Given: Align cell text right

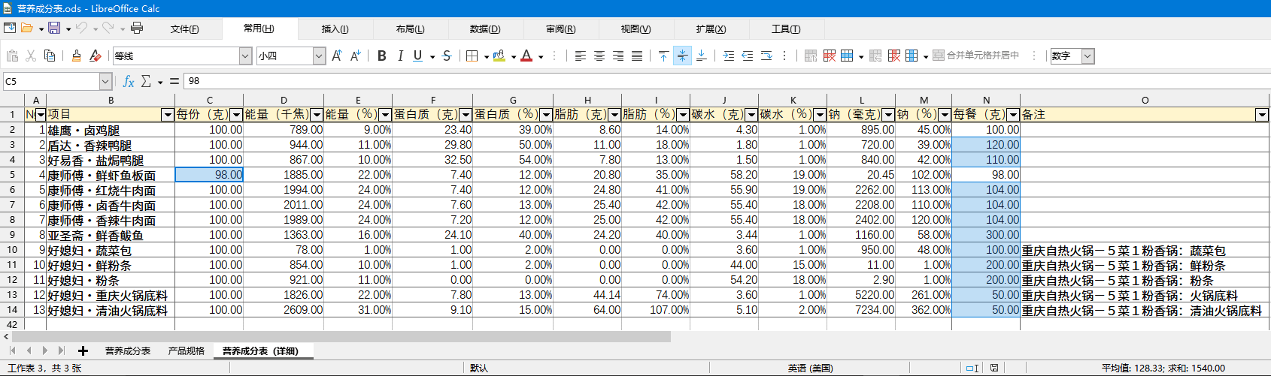Looking at the screenshot, I should pyautogui.click(x=618, y=56).
